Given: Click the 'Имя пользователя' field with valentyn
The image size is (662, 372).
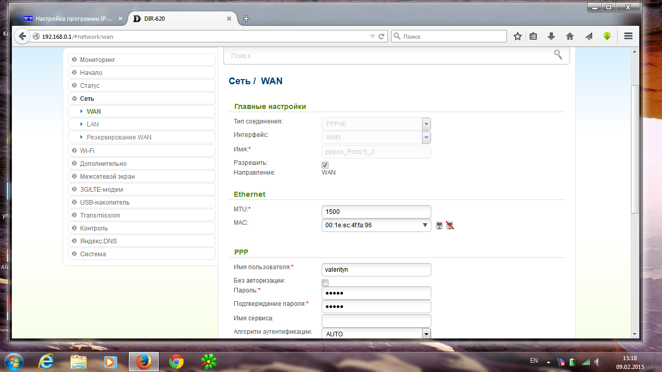Looking at the screenshot, I should click(377, 270).
